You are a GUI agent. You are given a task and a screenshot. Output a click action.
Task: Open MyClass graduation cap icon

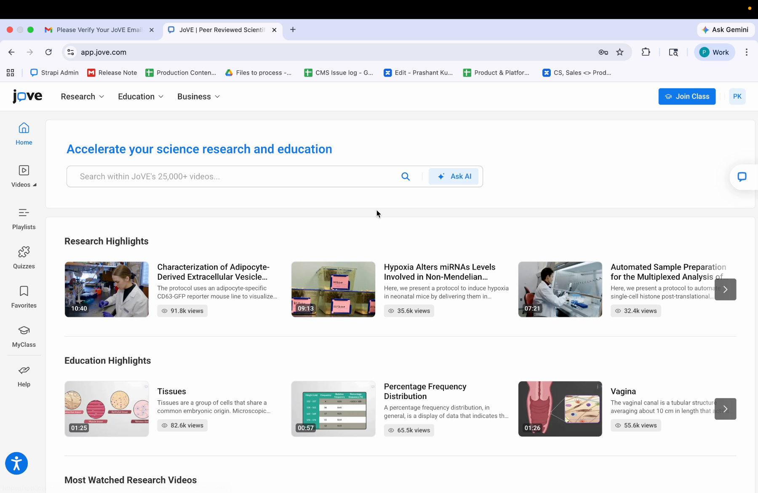(24, 330)
